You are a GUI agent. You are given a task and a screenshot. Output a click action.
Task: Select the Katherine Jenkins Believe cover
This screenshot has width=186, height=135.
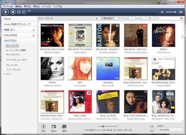[52, 69]
